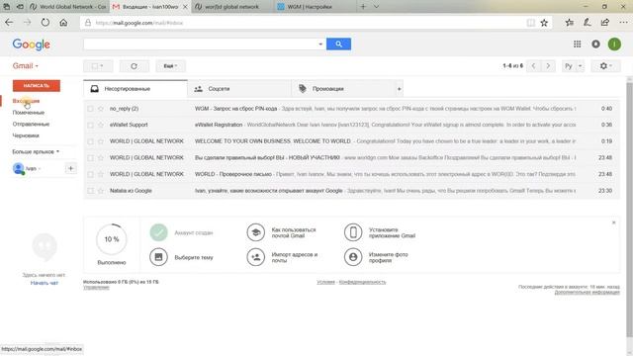This screenshot has width=633, height=356.
Task: Click Как пользоваться почтой Gmail item
Action: click(282, 233)
